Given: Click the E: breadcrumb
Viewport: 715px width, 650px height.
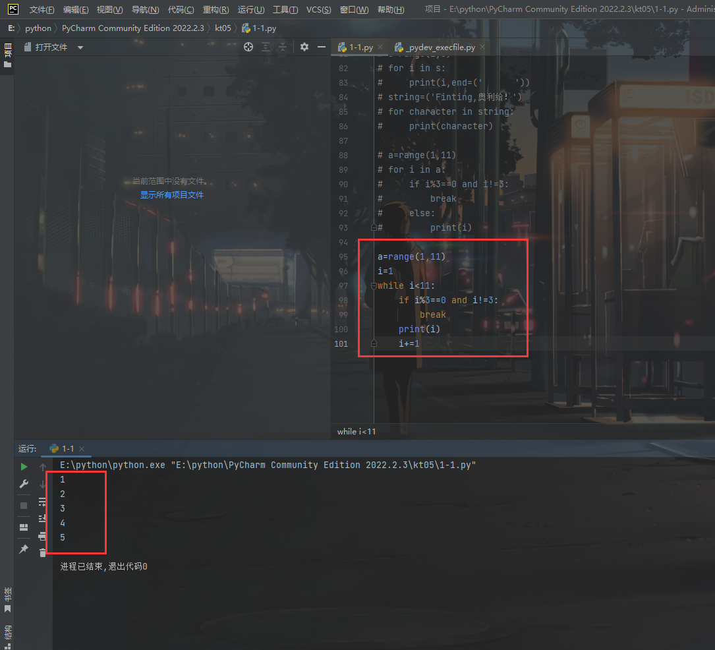Looking at the screenshot, I should pyautogui.click(x=11, y=28).
